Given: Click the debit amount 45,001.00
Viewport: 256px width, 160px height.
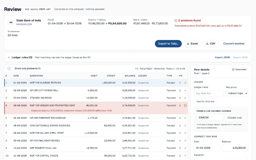Looking at the screenshot, I should click(x=92, y=106).
